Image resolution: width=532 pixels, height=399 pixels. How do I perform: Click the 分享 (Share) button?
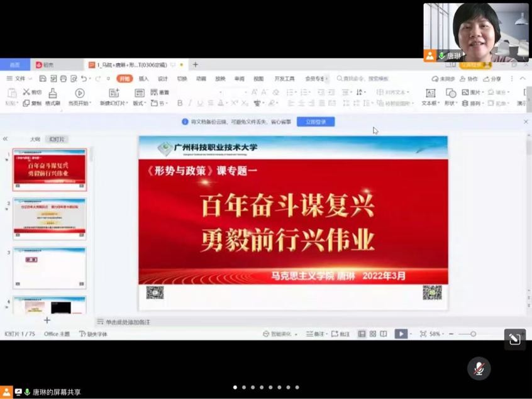coord(492,79)
